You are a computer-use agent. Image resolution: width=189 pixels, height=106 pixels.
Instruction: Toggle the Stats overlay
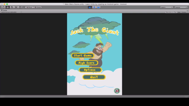pyautogui.click(x=179, y=12)
